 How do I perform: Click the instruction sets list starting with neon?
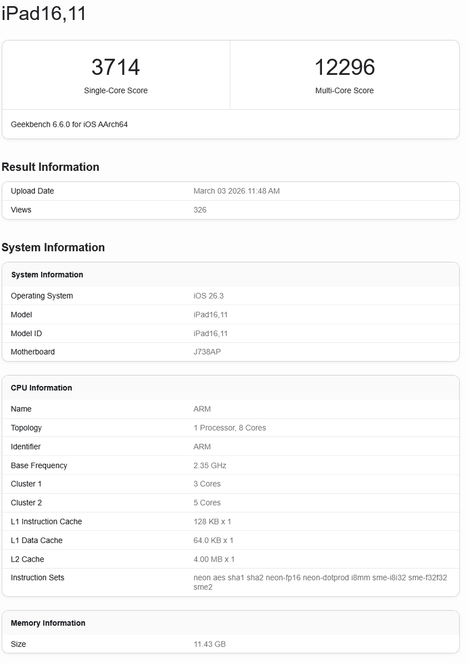tap(319, 582)
